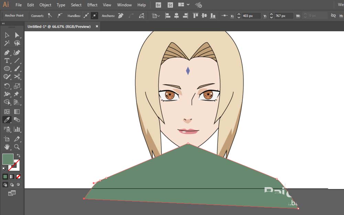This screenshot has height=215, width=344.
Task: Select the Slice tool
Action: click(17, 139)
